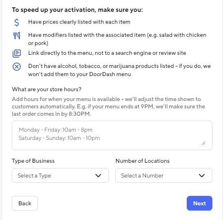Click the Number of Locations label
Screen dimensions: 223x220
tap(143, 161)
